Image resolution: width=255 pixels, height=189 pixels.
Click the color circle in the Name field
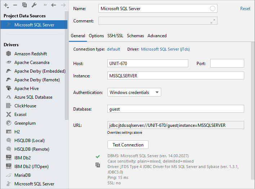pyautogui.click(x=212, y=8)
